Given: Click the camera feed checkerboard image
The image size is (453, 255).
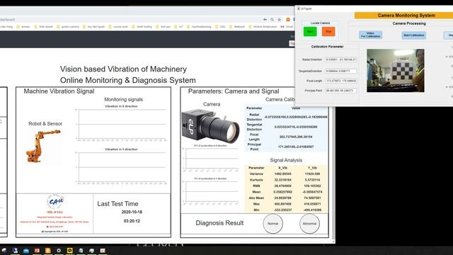Looking at the screenshot, I should [396, 71].
